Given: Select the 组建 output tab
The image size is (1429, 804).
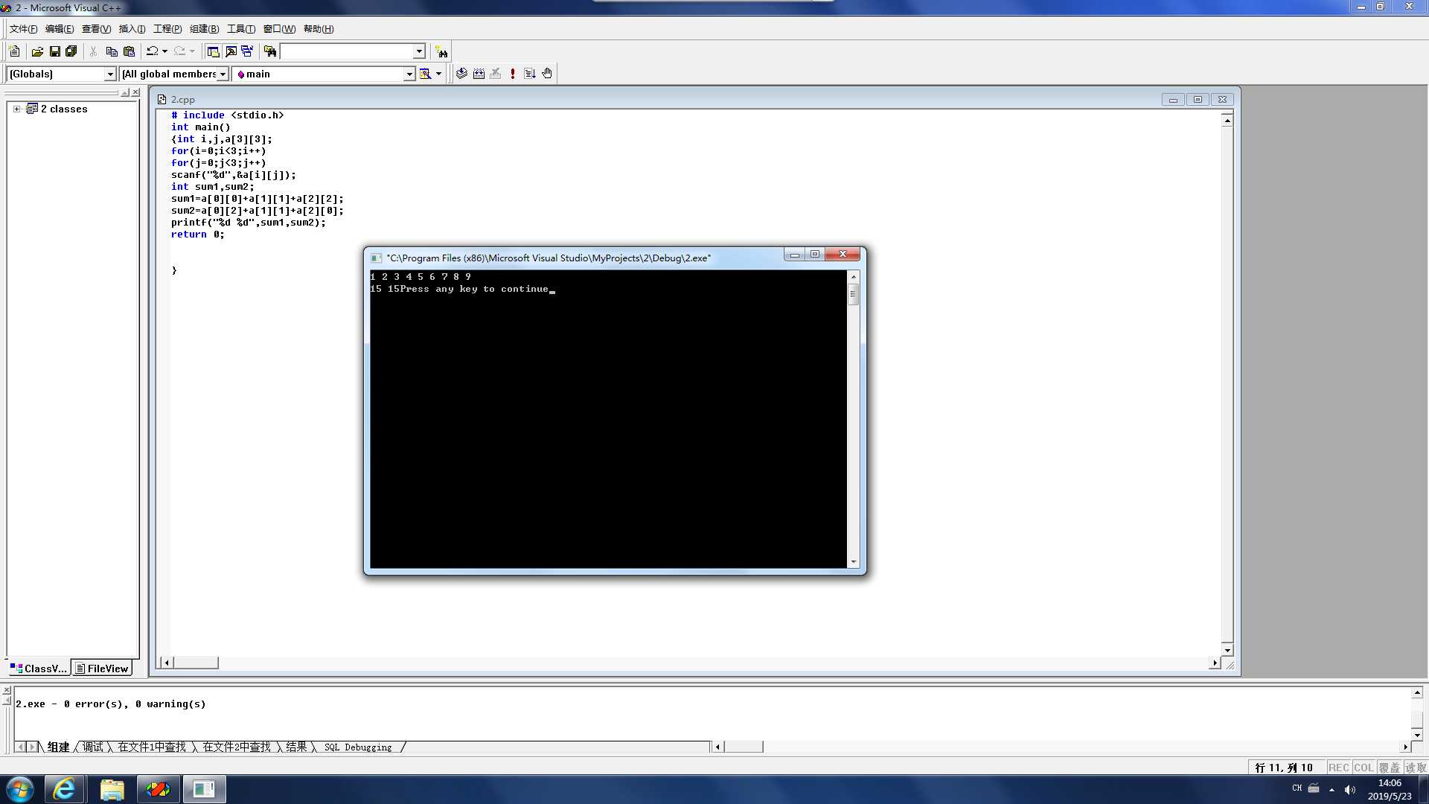Looking at the screenshot, I should [58, 747].
